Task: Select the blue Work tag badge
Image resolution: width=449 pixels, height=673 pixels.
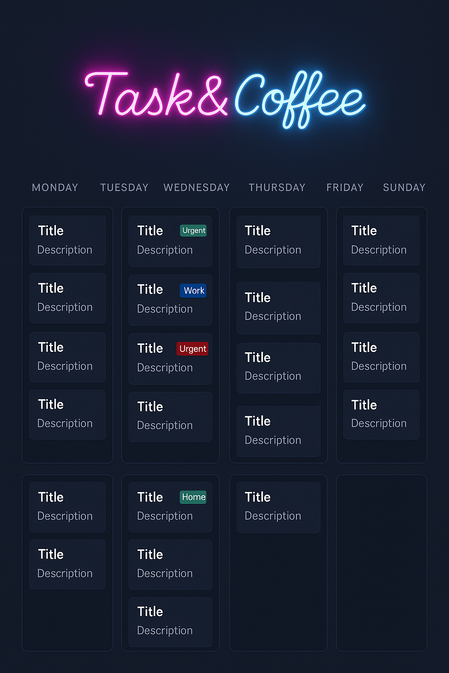Action: coord(193,290)
